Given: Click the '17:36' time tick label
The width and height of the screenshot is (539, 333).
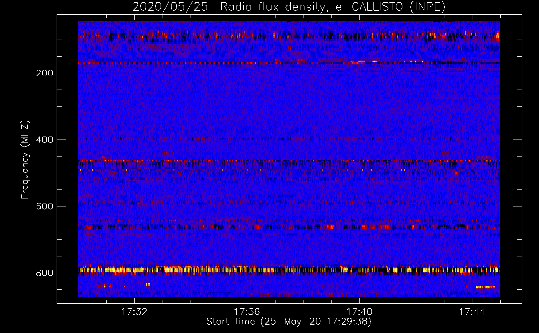Looking at the screenshot, I should 247,312.
